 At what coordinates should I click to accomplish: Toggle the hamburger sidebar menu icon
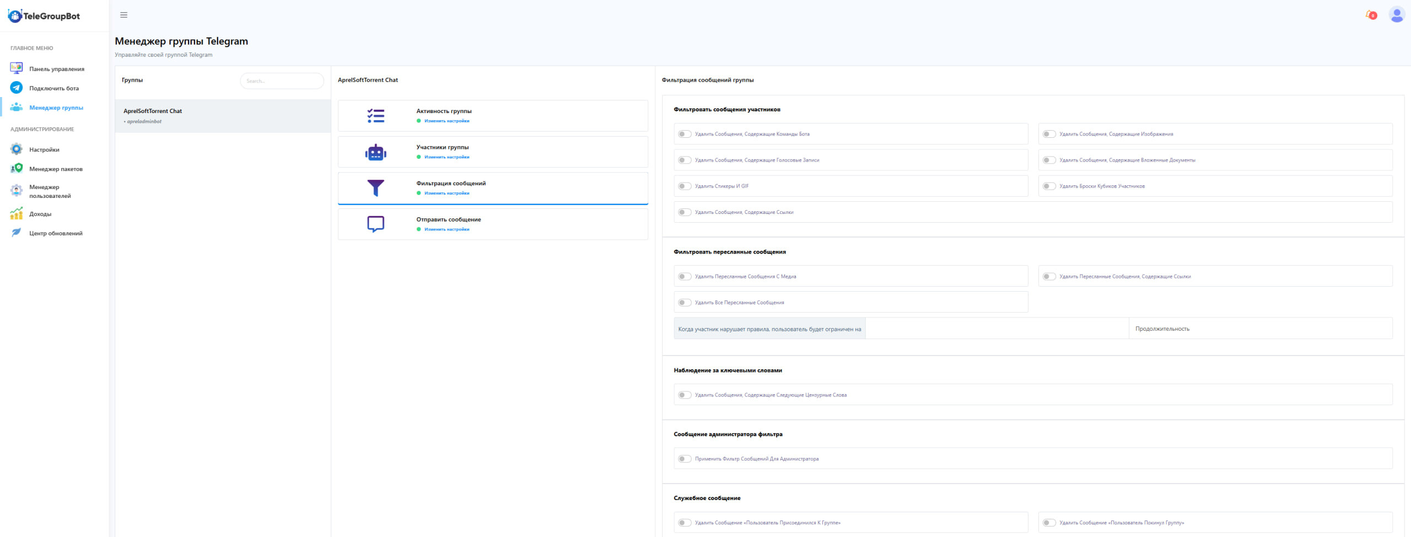(124, 15)
